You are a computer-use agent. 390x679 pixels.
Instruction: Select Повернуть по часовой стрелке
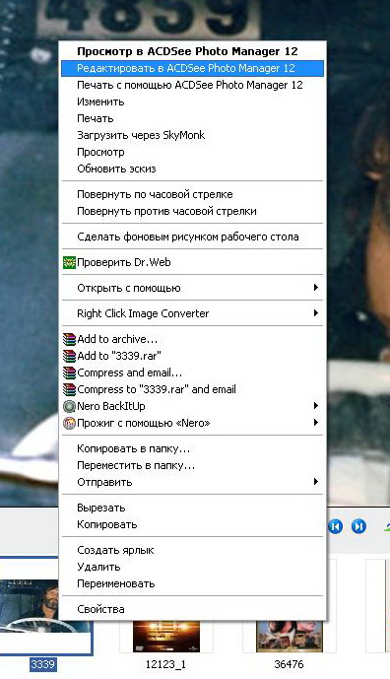[193, 194]
